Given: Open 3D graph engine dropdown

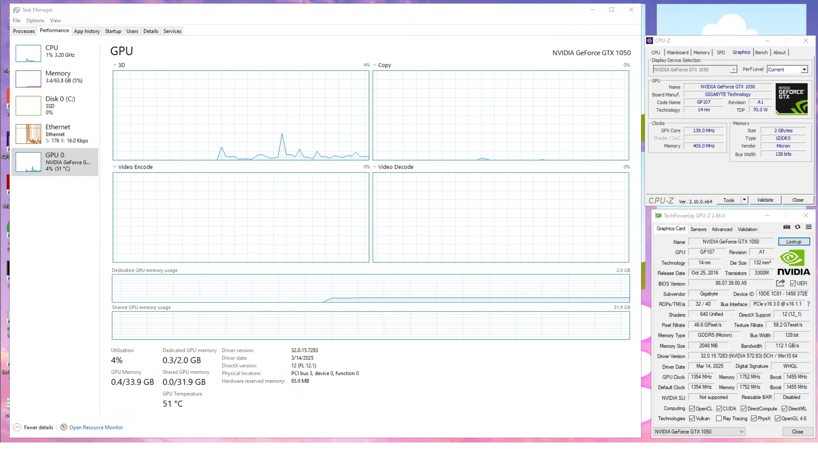Looking at the screenshot, I should pyautogui.click(x=115, y=65).
